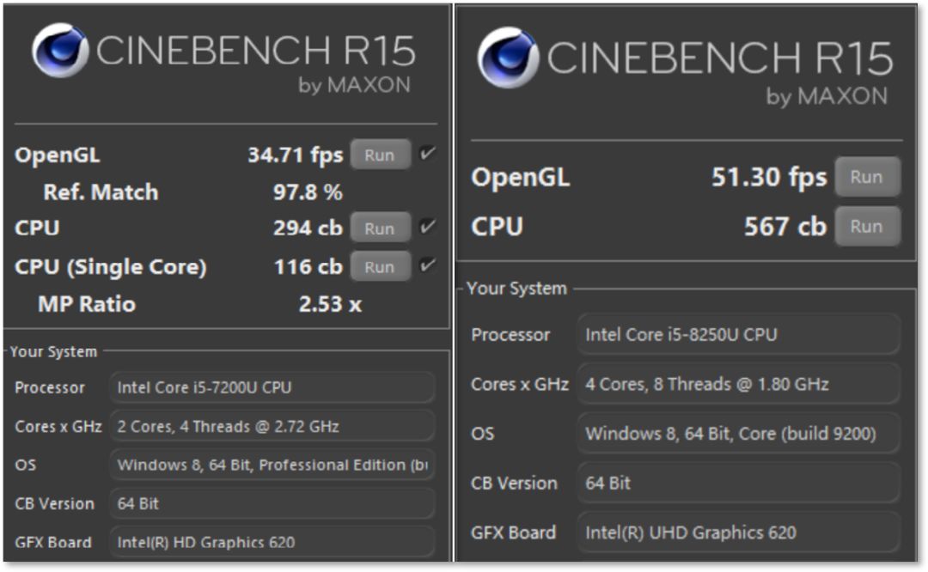Click the Windows 8 Core build 9200 field
The image size is (928, 572).
pos(738,434)
